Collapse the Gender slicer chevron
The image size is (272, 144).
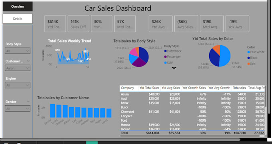click(x=28, y=102)
